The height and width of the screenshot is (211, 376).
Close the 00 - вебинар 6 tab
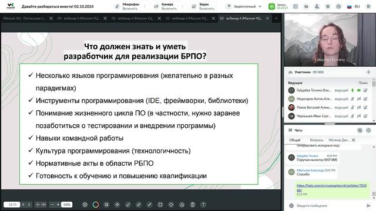(105, 18)
